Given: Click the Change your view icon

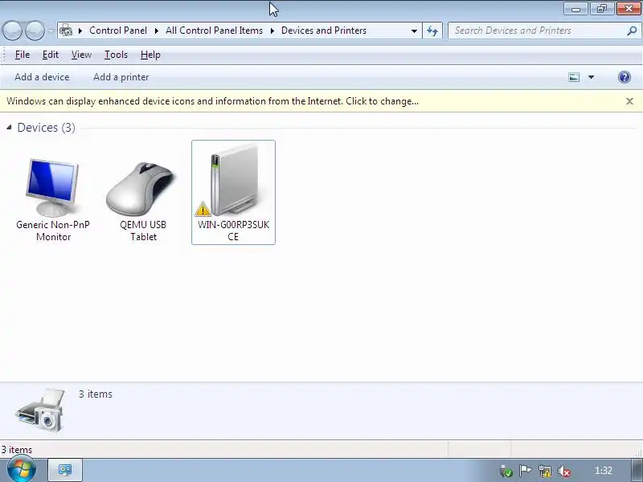Looking at the screenshot, I should coord(574,77).
